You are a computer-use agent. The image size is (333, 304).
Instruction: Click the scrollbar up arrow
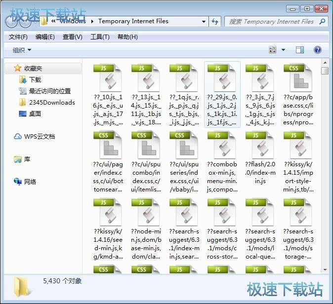(x=325, y=63)
